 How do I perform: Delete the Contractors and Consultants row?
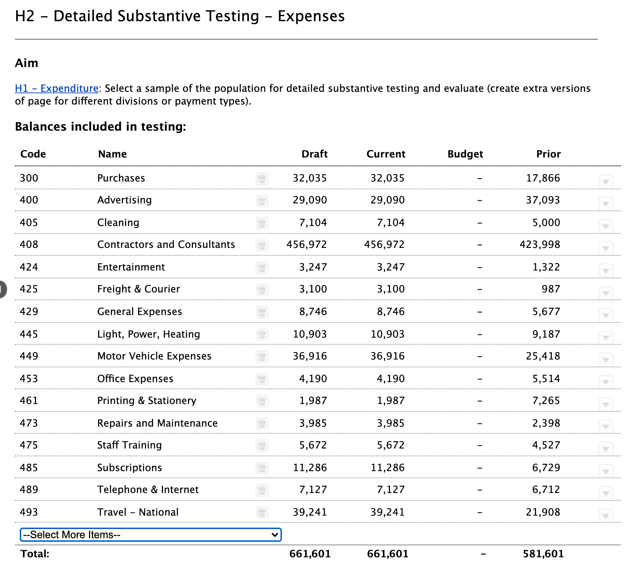pyautogui.click(x=261, y=245)
